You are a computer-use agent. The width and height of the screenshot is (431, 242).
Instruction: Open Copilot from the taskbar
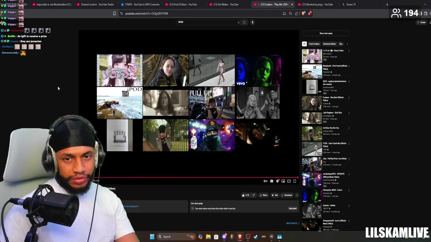[x=200, y=237]
